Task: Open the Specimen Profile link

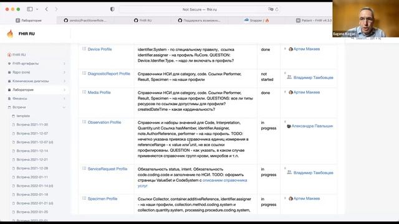Action: point(102,199)
